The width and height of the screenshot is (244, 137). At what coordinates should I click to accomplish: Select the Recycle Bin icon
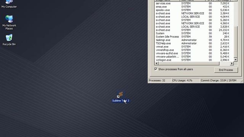tap(9, 40)
